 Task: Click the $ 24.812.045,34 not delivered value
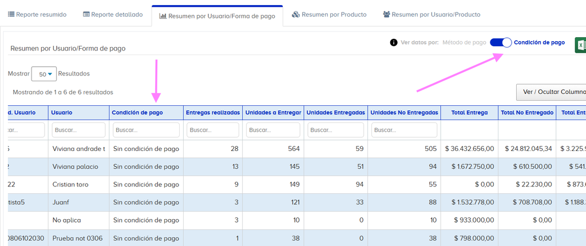(527, 149)
